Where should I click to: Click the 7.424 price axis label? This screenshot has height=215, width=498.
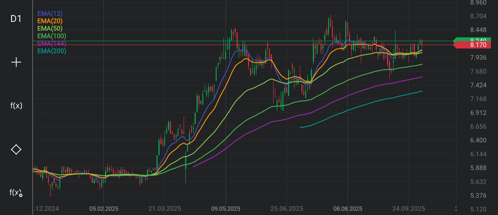pos(478,85)
